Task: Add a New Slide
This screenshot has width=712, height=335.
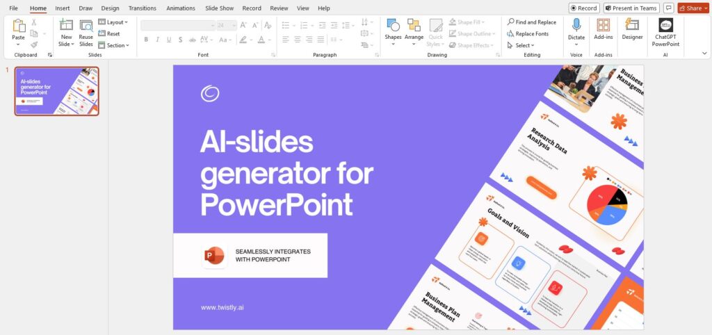Action: click(66, 33)
